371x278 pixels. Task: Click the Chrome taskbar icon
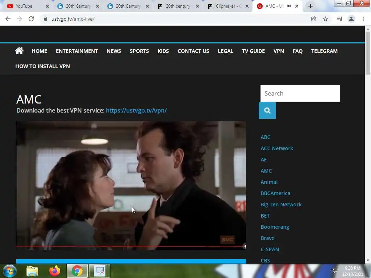(77, 271)
